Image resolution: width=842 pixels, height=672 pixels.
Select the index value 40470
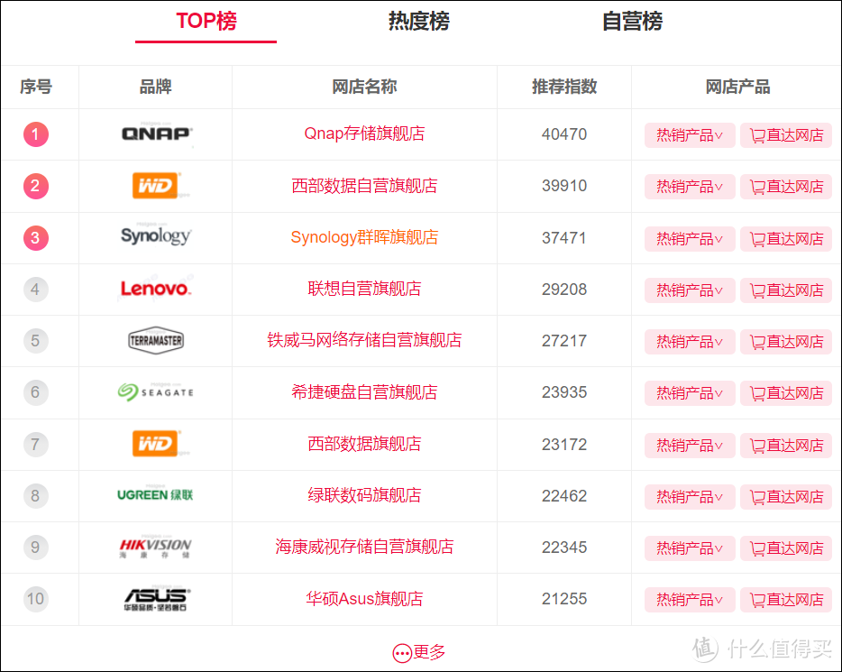(x=563, y=134)
